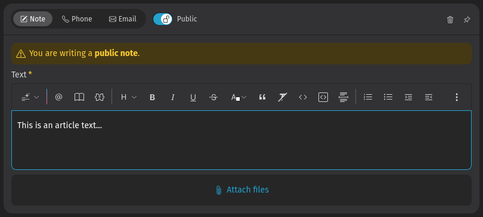Increase indent of the text
Image resolution: width=483 pixels, height=217 pixels.
coord(408,97)
